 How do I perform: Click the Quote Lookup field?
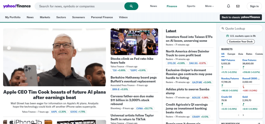tap(241, 28)
